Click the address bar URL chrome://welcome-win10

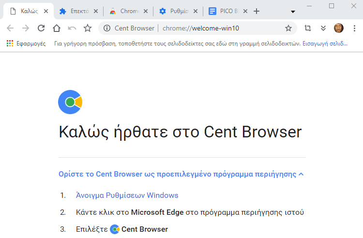coord(201,28)
